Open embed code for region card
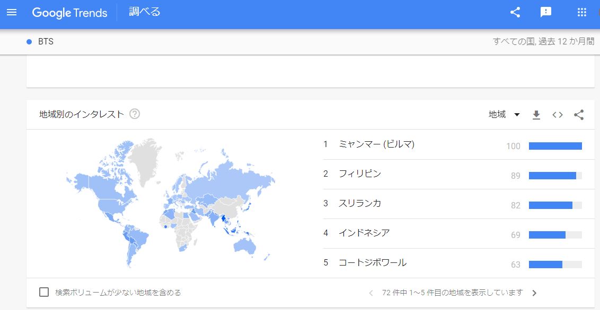Image resolution: width=600 pixels, height=310 pixels. (557, 115)
